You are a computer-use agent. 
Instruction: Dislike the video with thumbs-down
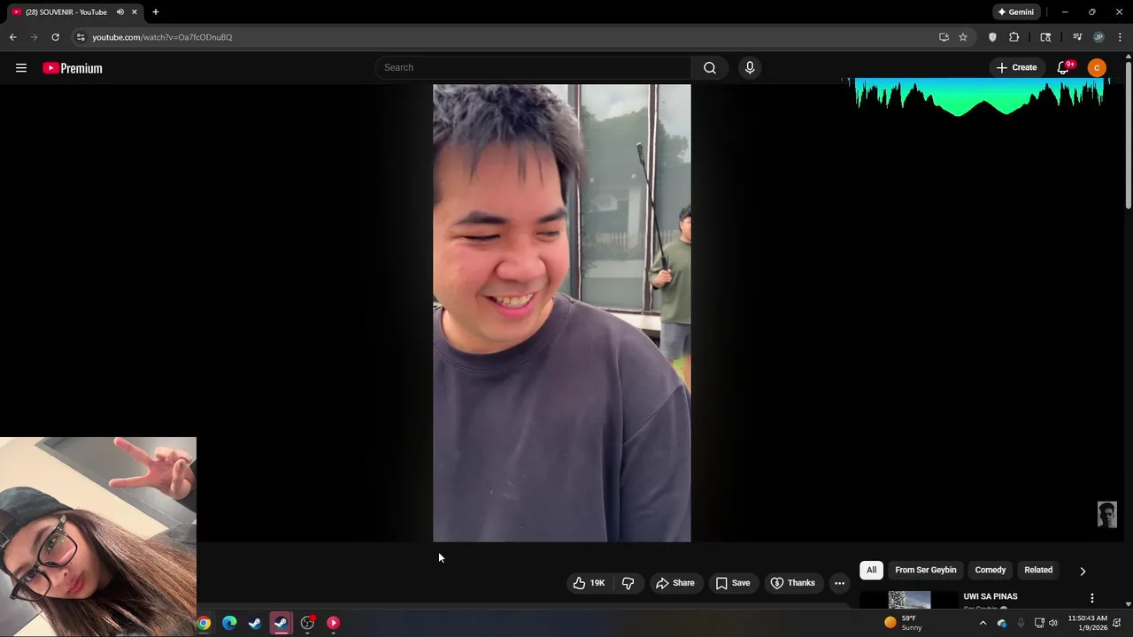pos(628,583)
